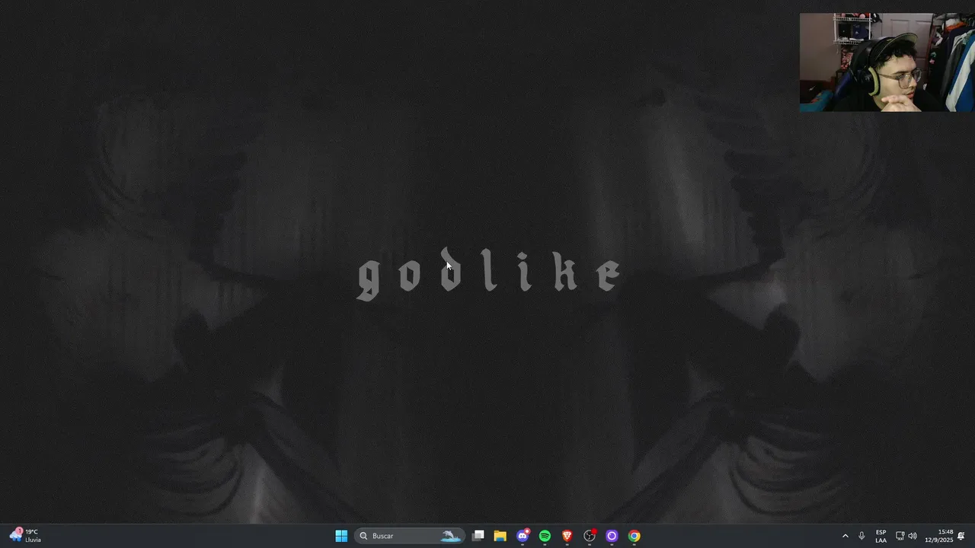Open network settings from the tray icon

[x=900, y=536]
